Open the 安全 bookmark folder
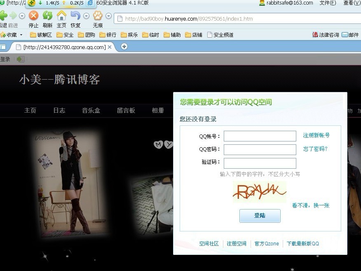This screenshot has height=271, width=361. 65,35
